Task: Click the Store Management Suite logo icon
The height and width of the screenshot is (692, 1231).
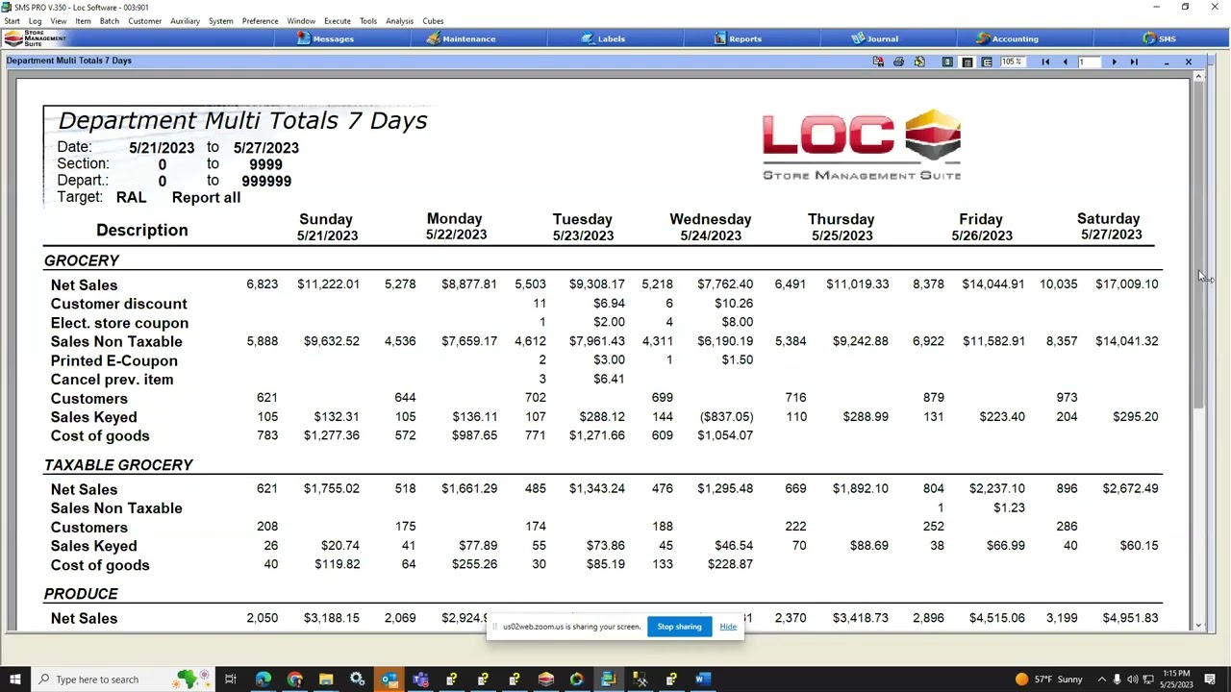Action: point(35,38)
